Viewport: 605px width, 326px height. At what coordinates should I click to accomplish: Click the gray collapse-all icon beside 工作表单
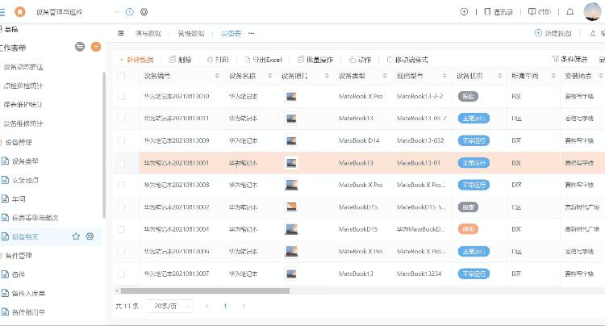tap(80, 47)
